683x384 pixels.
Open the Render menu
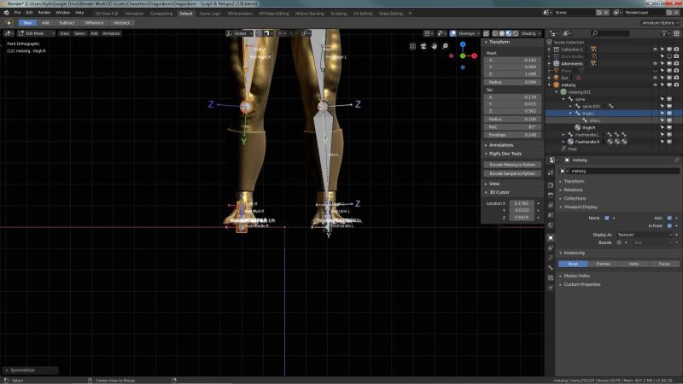pyautogui.click(x=44, y=13)
